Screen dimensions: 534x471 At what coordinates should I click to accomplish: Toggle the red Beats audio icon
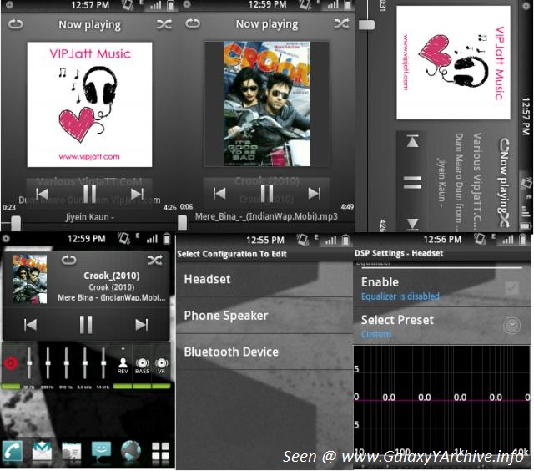11,362
